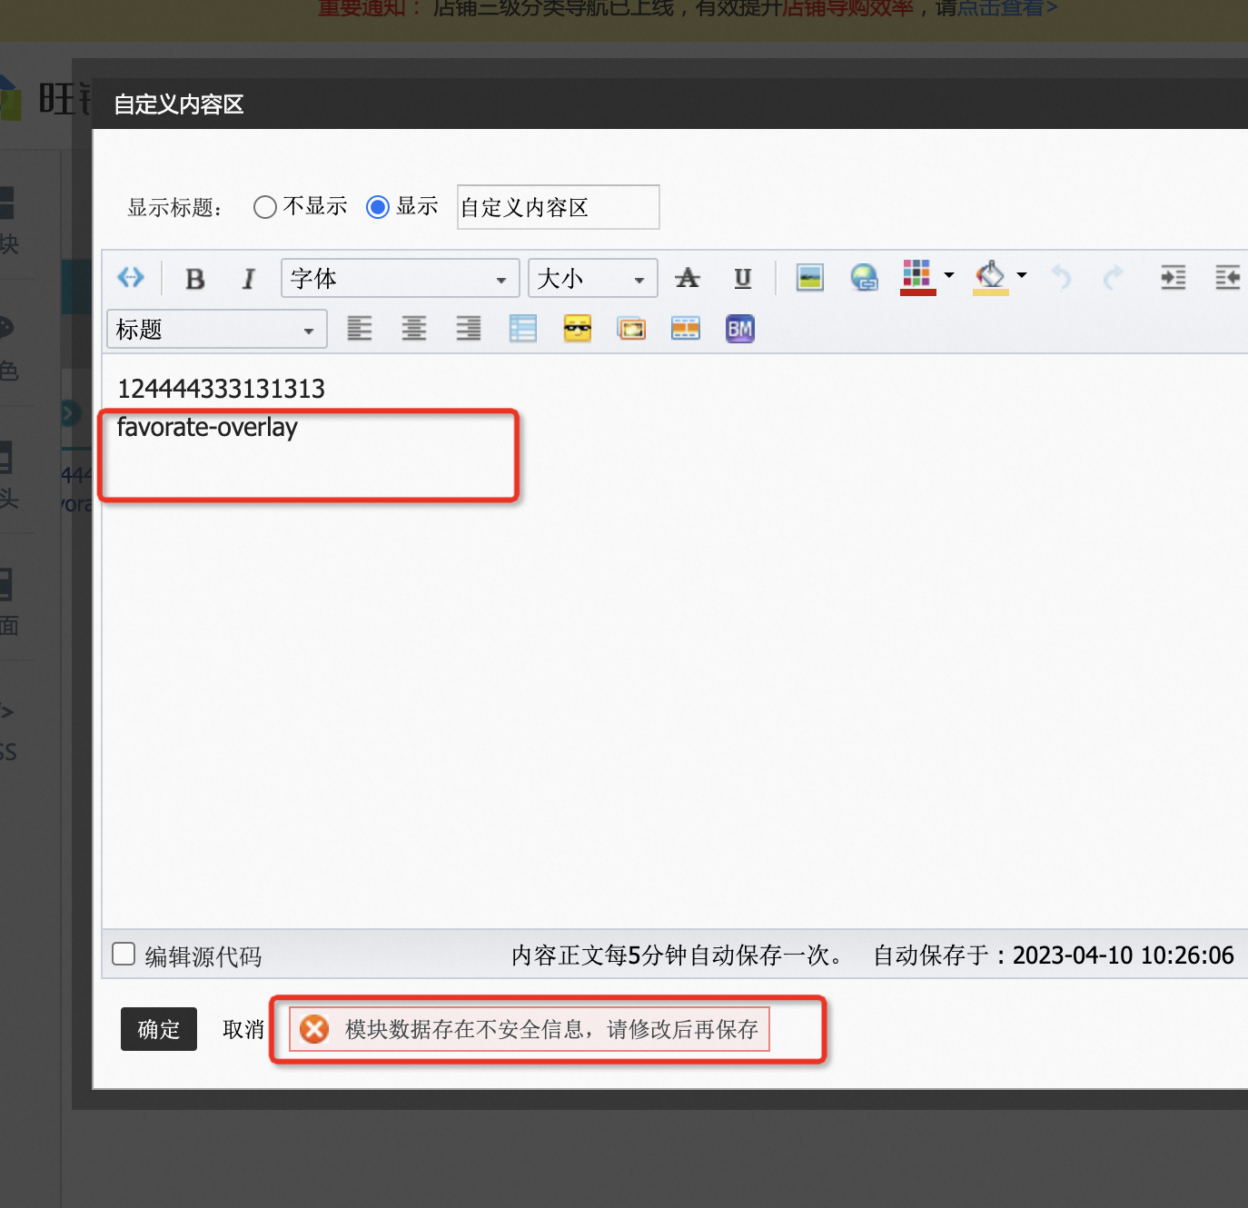
Task: Apply the current text color
Action: tap(917, 277)
